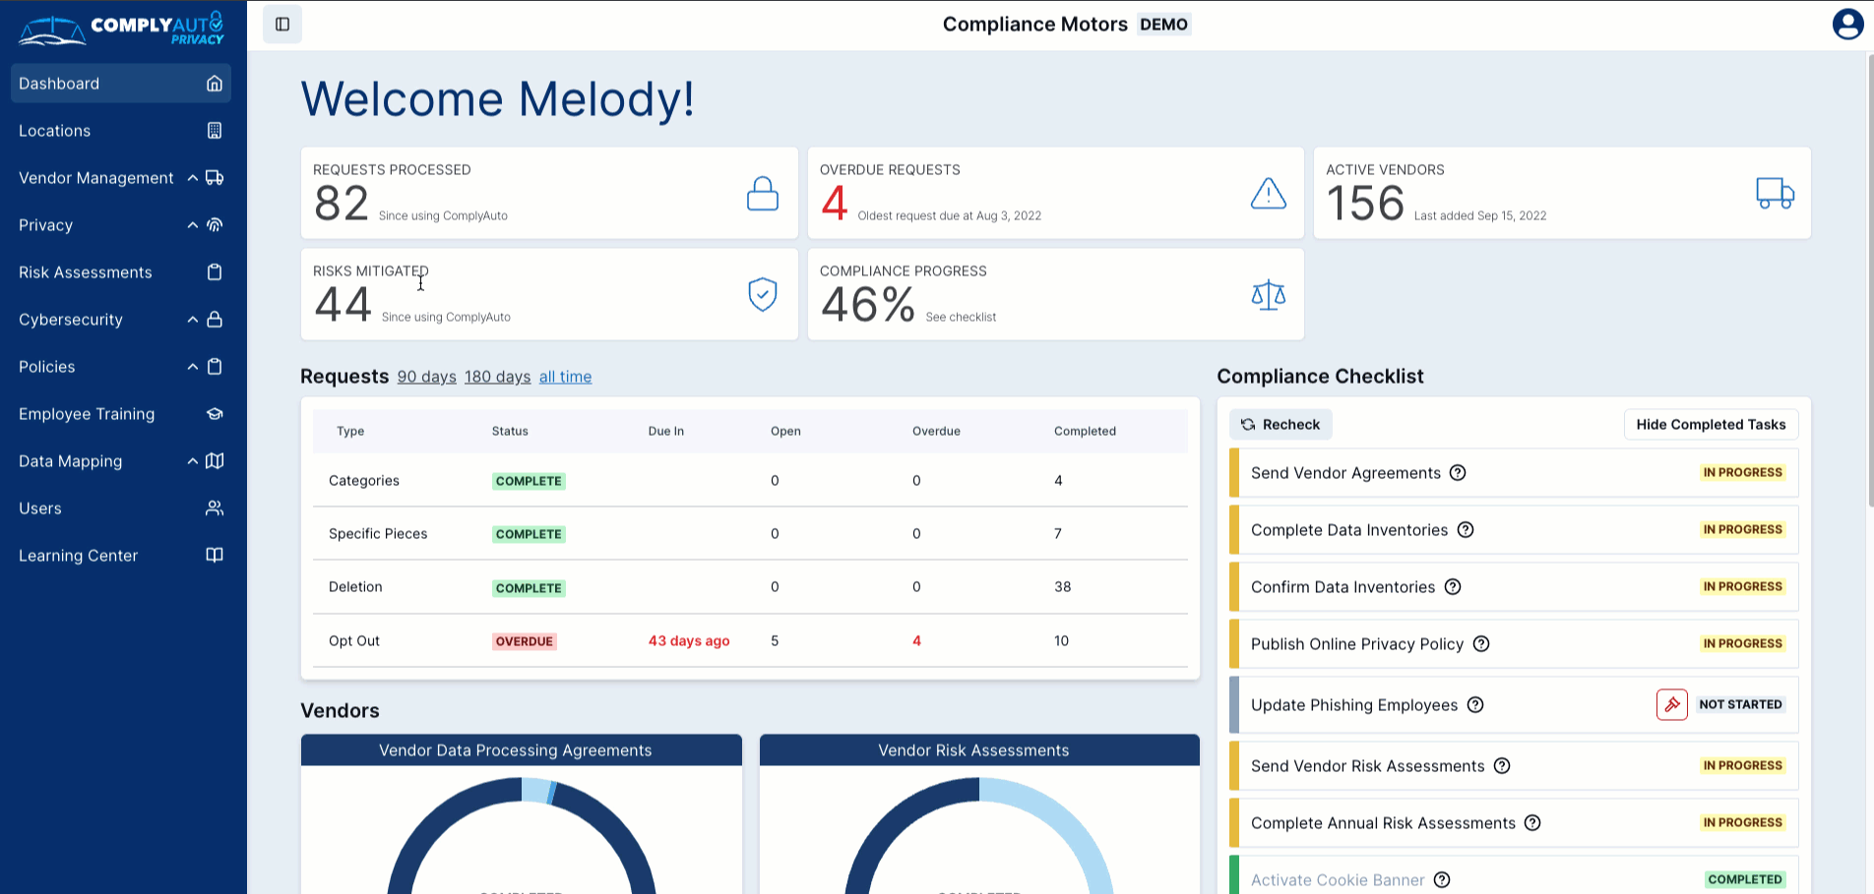Click the See checklist link

(x=961, y=318)
